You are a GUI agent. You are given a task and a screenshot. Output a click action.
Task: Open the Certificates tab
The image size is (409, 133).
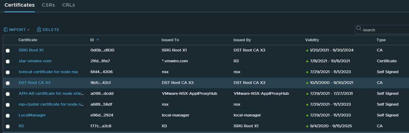(x=19, y=5)
